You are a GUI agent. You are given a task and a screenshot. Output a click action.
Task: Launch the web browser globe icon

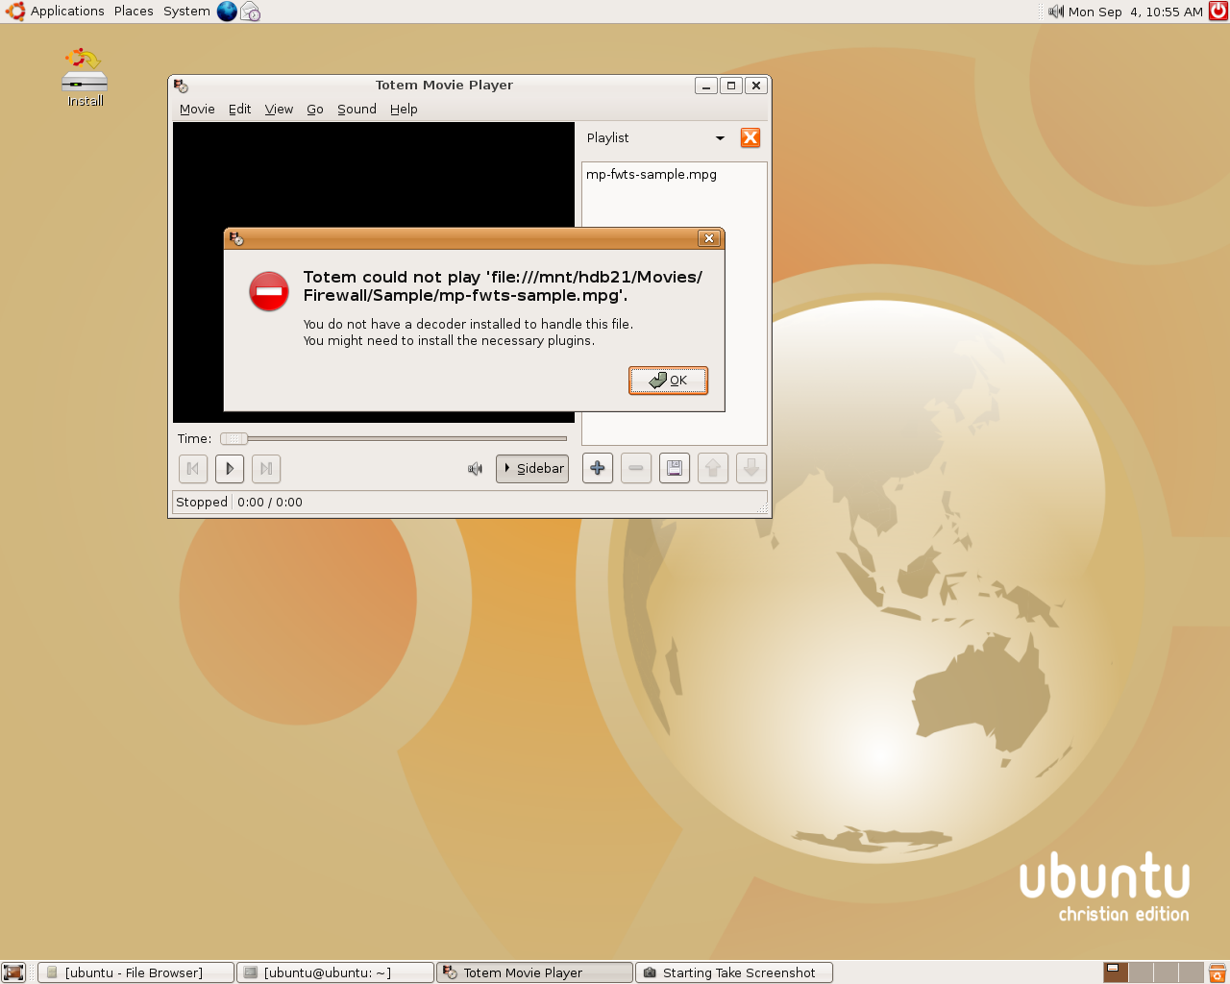pyautogui.click(x=227, y=12)
